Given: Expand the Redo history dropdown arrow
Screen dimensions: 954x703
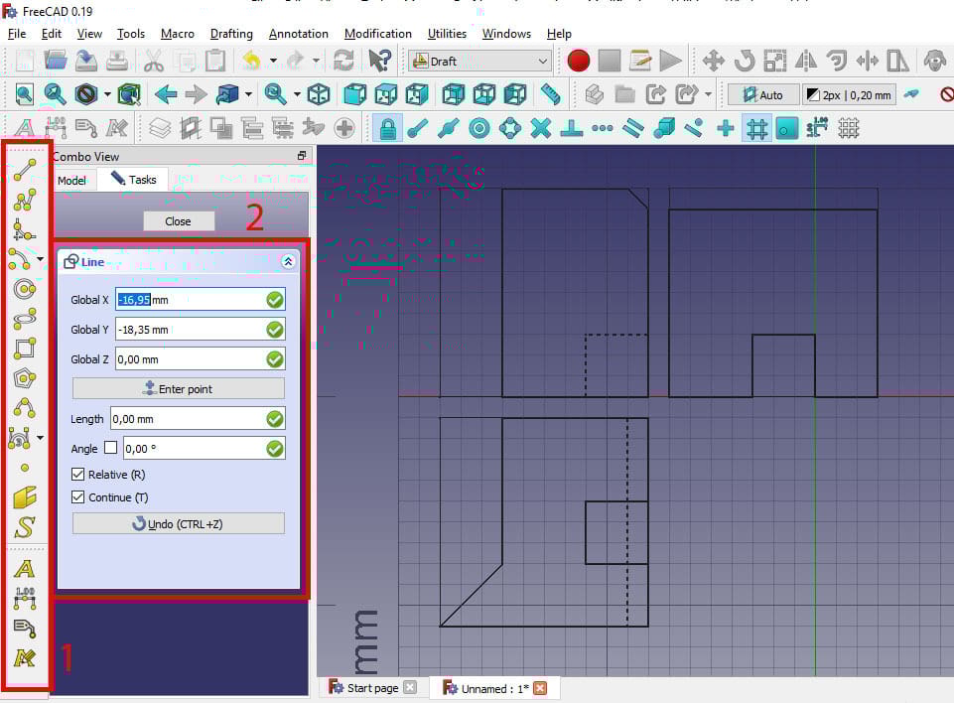Looking at the screenshot, I should pos(316,61).
